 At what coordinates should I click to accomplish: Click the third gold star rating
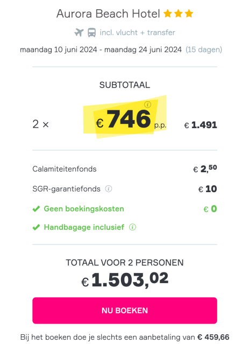coord(189,13)
